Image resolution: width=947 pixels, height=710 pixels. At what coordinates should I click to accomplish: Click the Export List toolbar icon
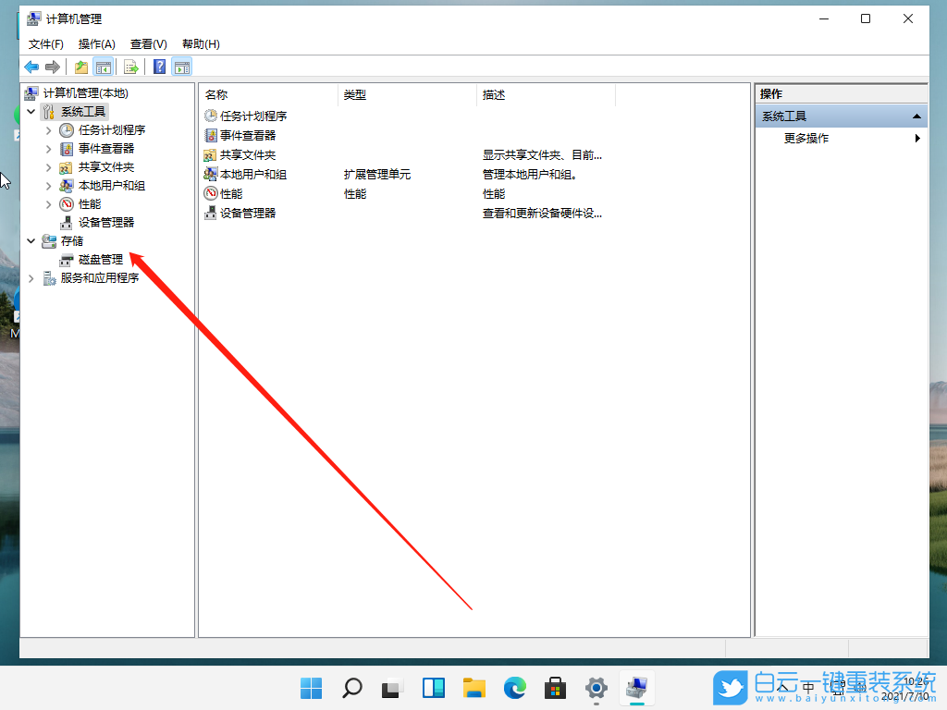(131, 66)
